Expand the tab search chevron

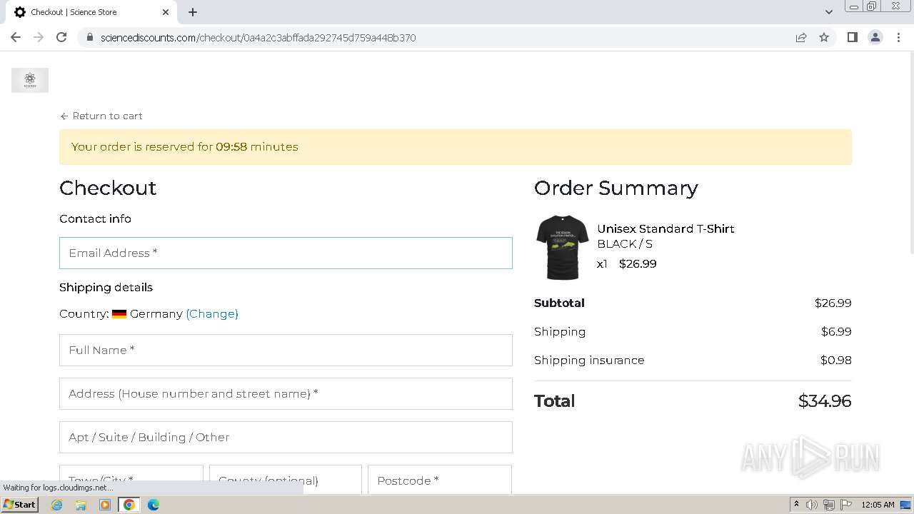[828, 12]
